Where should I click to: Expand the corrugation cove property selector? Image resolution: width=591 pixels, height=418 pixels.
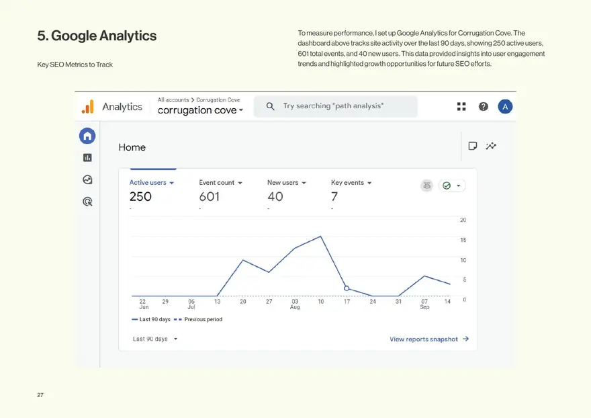coord(201,110)
